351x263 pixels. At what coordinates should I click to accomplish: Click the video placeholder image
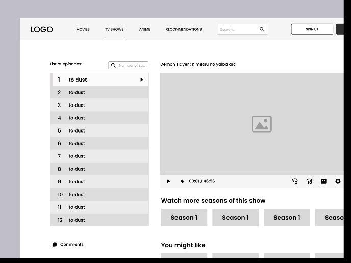(262, 124)
